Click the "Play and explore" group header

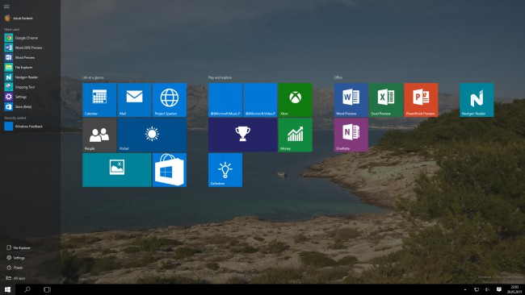[x=220, y=77]
